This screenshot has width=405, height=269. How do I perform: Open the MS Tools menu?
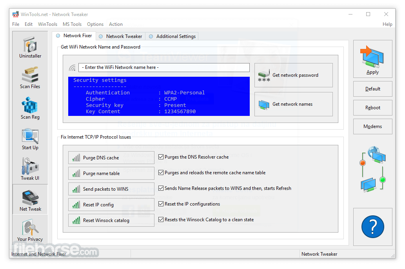pos(72,24)
